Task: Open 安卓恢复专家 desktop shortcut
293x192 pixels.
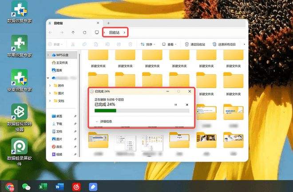Action: (x=20, y=80)
